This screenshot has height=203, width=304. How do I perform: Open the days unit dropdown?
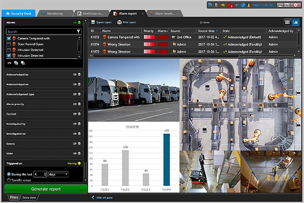[58, 174]
